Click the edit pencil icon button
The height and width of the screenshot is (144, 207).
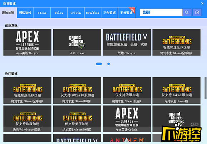(197, 12)
